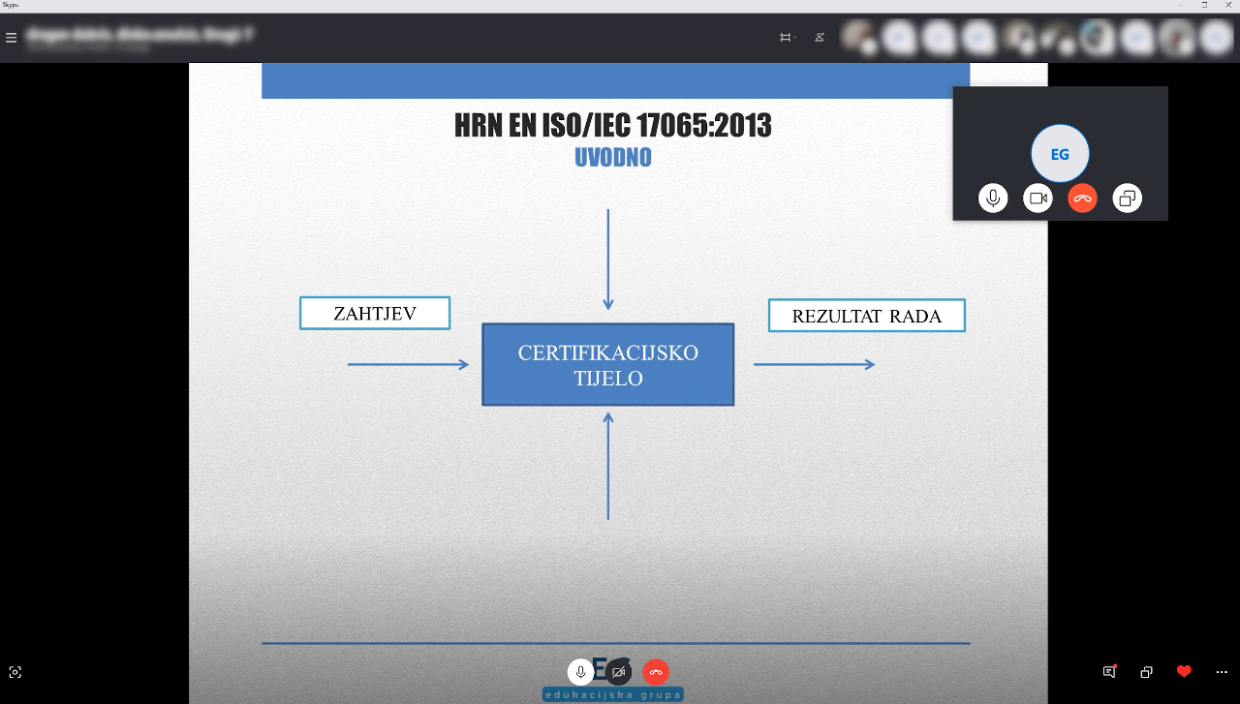Toggle the bottom microphone mute button

[x=580, y=672]
